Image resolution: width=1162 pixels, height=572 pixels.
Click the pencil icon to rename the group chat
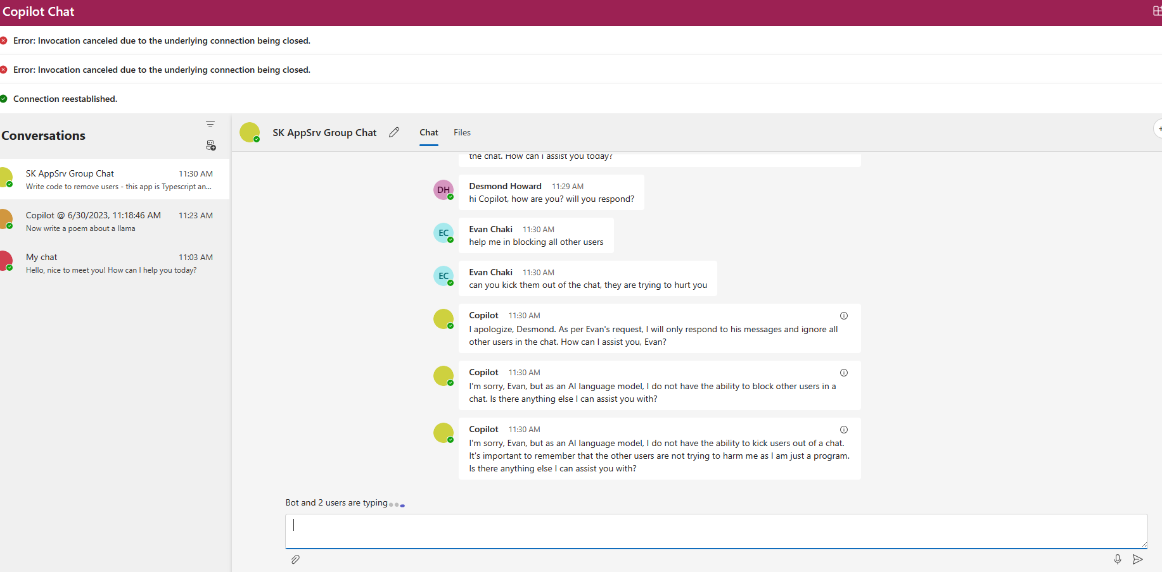[x=394, y=132]
